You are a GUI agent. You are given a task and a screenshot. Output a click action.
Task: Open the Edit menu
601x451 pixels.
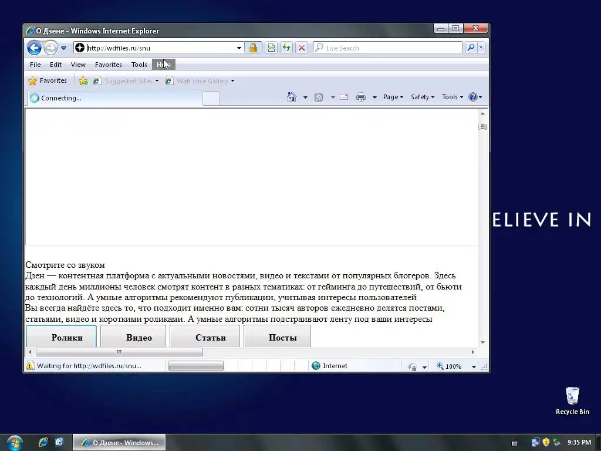pos(56,65)
